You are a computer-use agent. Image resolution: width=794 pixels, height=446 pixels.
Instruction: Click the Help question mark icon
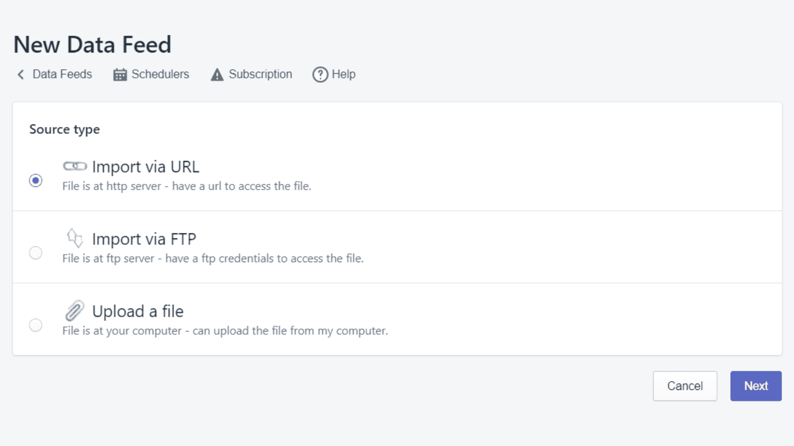click(320, 75)
